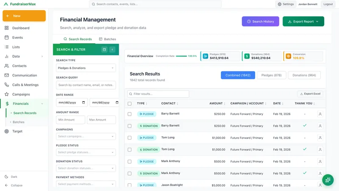Open the Export Report dropdown
Screen dimensions: 339x191
303,22
